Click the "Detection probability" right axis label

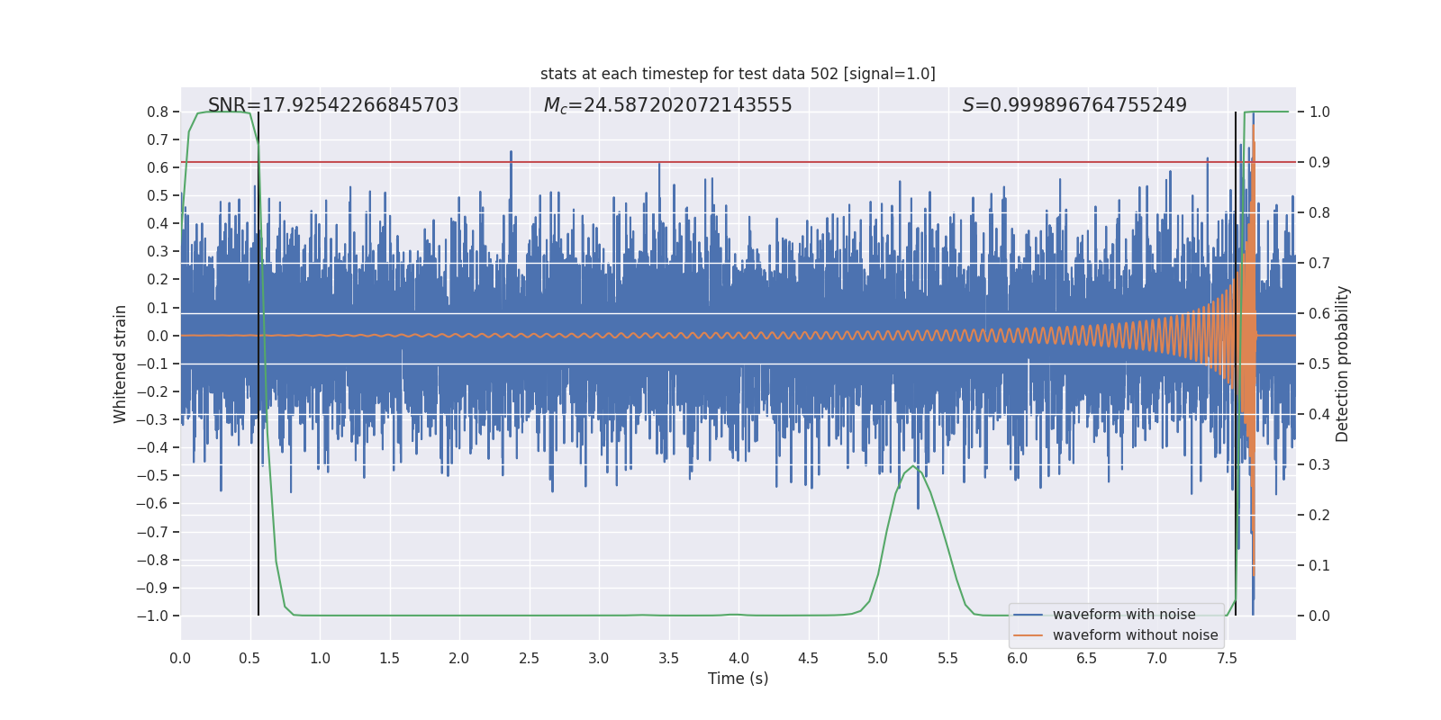point(1343,364)
